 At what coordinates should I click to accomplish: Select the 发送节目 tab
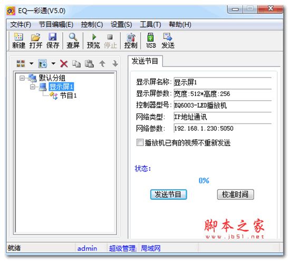tap(145, 61)
